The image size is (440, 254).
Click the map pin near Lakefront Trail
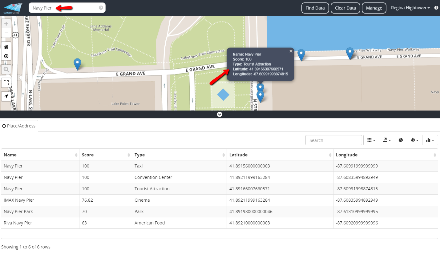pos(78,64)
